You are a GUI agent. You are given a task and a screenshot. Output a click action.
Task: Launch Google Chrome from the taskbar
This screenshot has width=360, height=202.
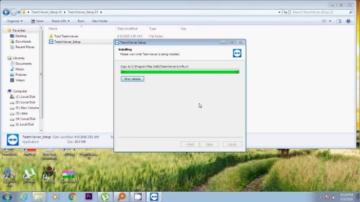point(72,197)
